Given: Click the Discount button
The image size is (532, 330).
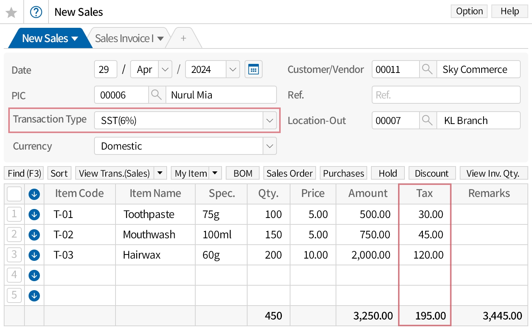Looking at the screenshot, I should (x=432, y=173).
